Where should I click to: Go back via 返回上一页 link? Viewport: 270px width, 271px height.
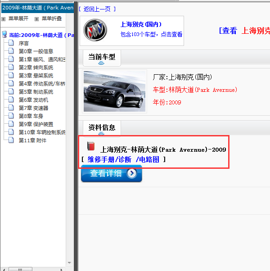coord(97,9)
